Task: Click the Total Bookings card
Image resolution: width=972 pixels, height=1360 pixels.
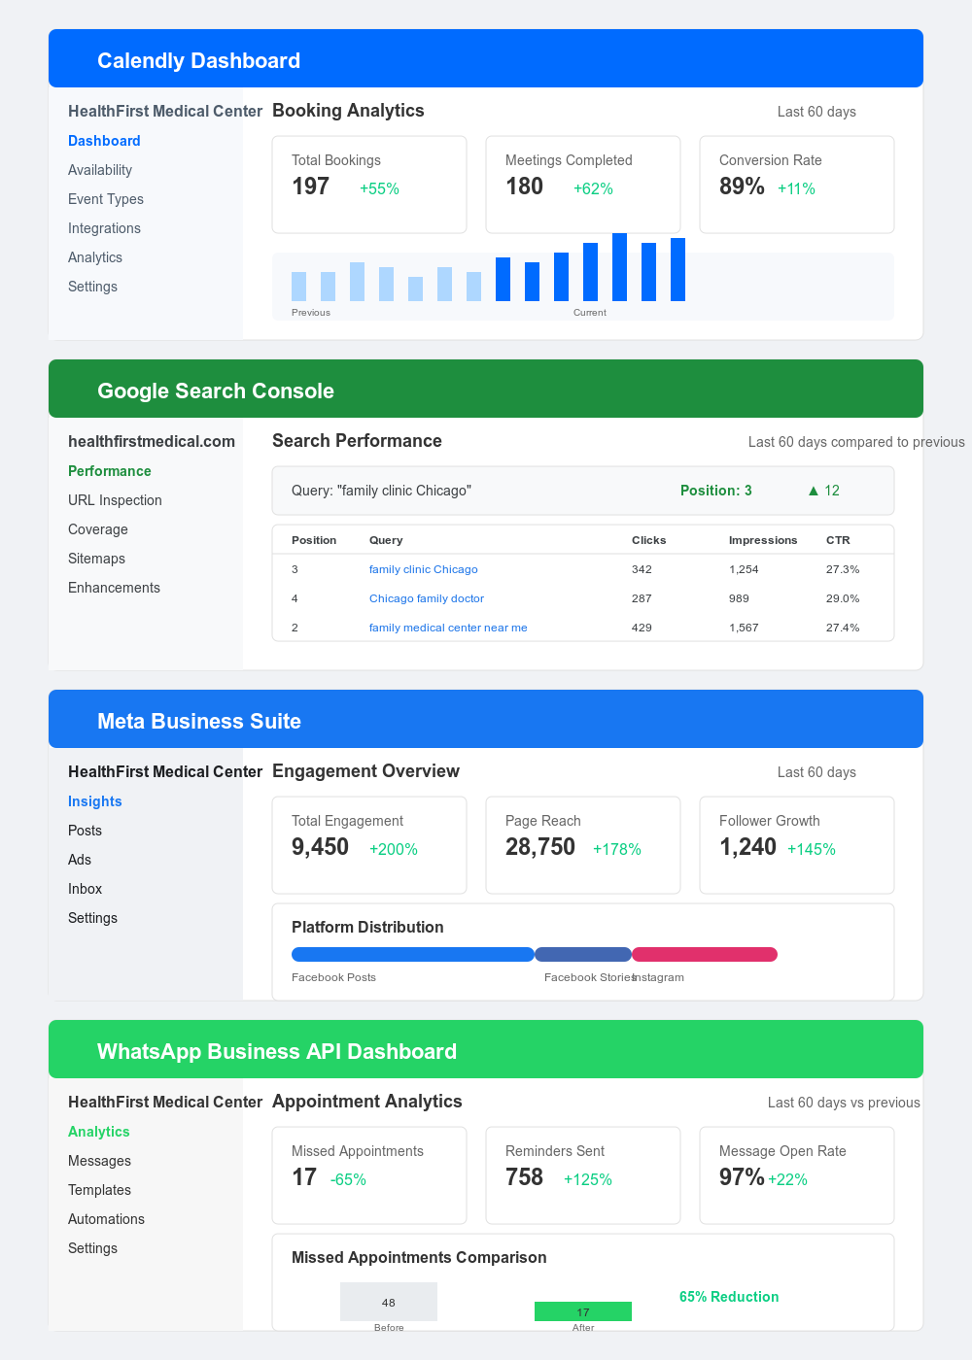Action: (369, 185)
